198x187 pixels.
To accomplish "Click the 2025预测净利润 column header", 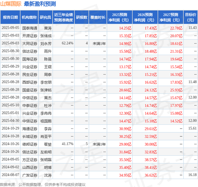I will pos(120,17).
